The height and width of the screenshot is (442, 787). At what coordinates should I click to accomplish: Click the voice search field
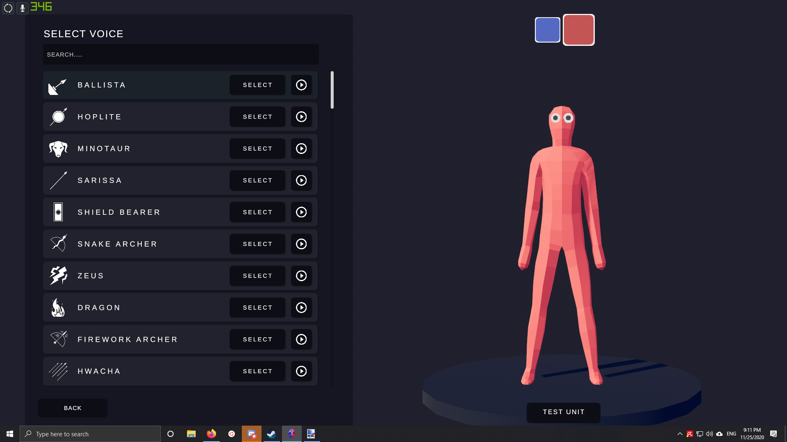[x=181, y=54]
